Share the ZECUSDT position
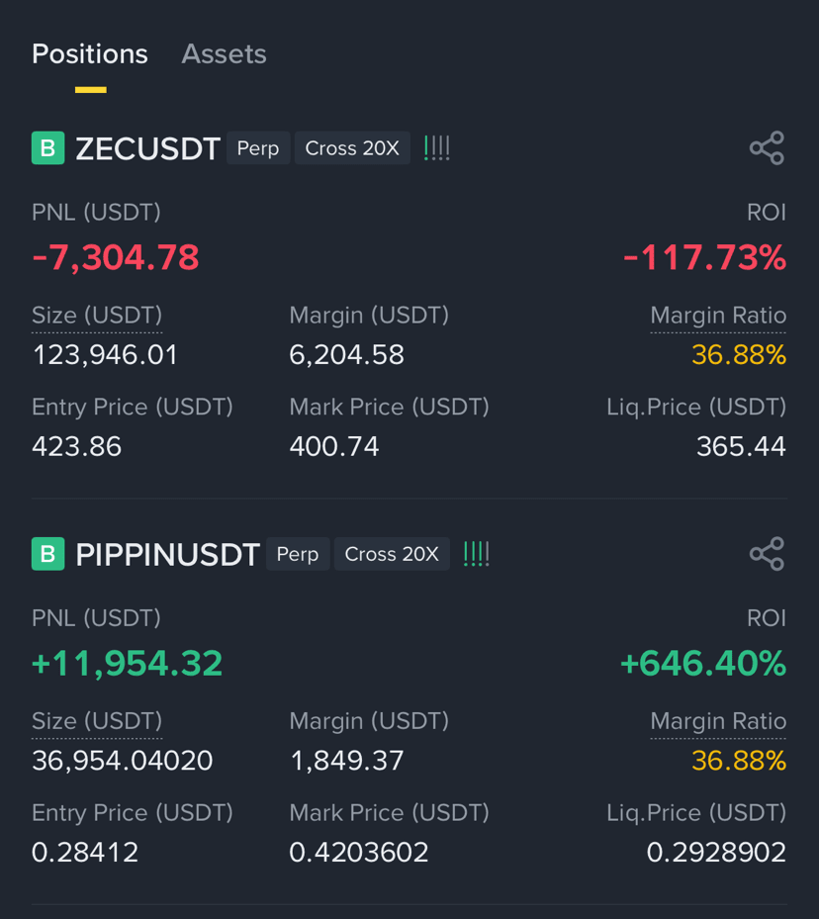 767,147
